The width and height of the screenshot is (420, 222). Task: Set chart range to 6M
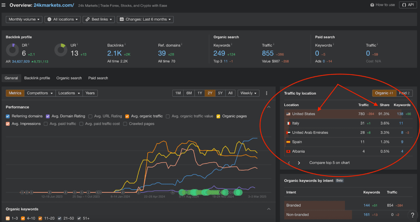click(x=189, y=93)
